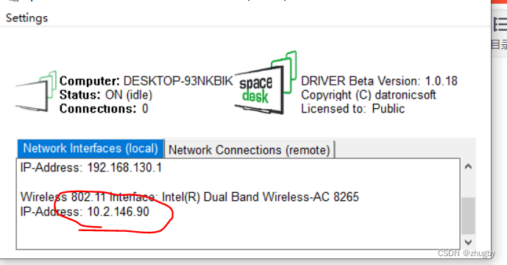Click the table-of-contents icon at right edge
The image size is (507, 265).
[x=500, y=25]
